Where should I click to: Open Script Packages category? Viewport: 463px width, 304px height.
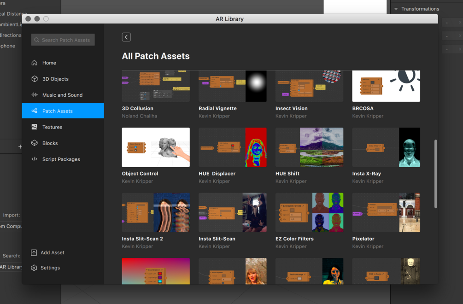(x=63, y=159)
